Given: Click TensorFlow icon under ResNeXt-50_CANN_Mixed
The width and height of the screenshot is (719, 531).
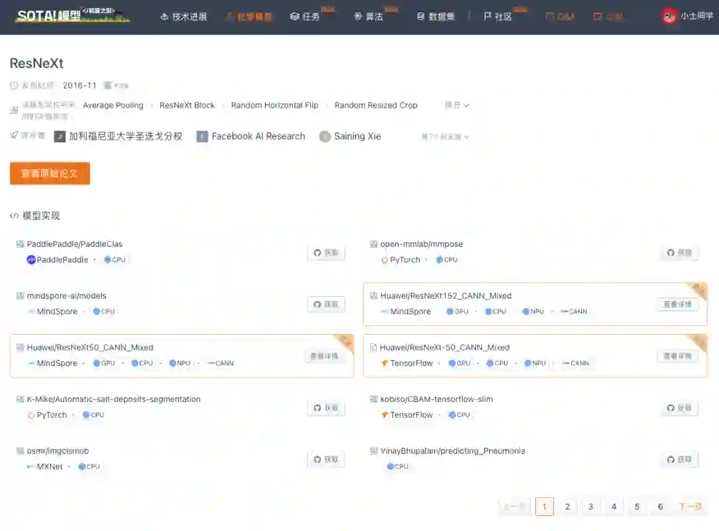Looking at the screenshot, I should pos(385,363).
